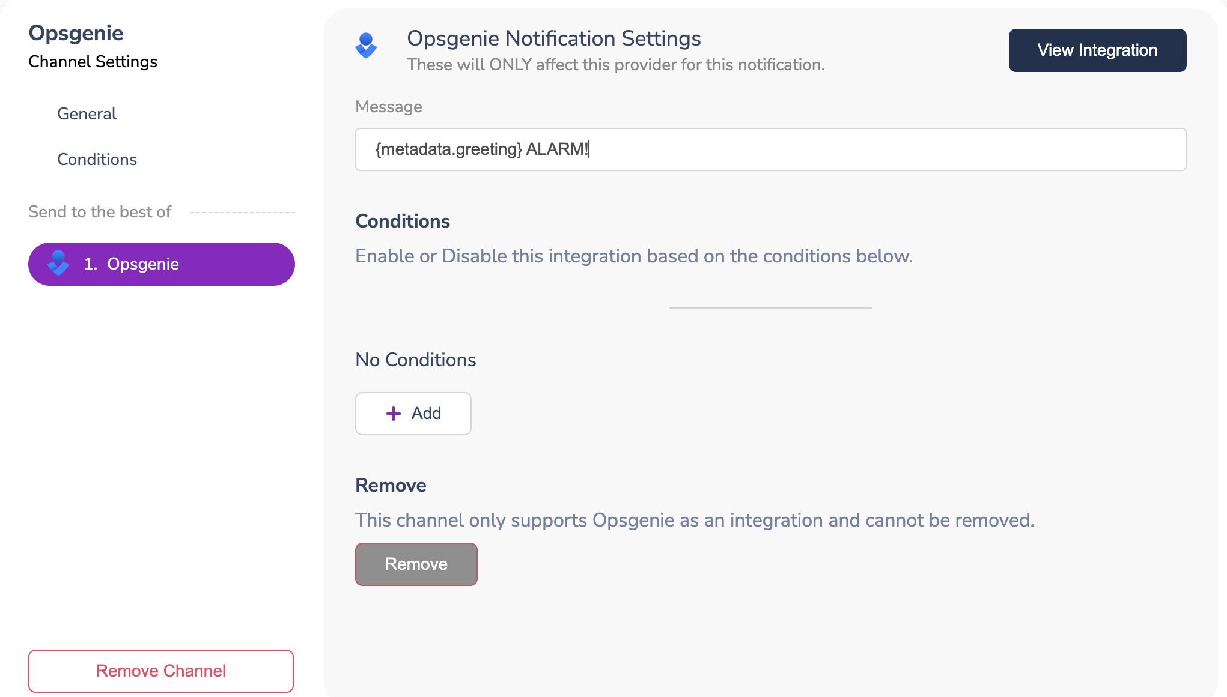Click the grayed-out Remove button

416,564
